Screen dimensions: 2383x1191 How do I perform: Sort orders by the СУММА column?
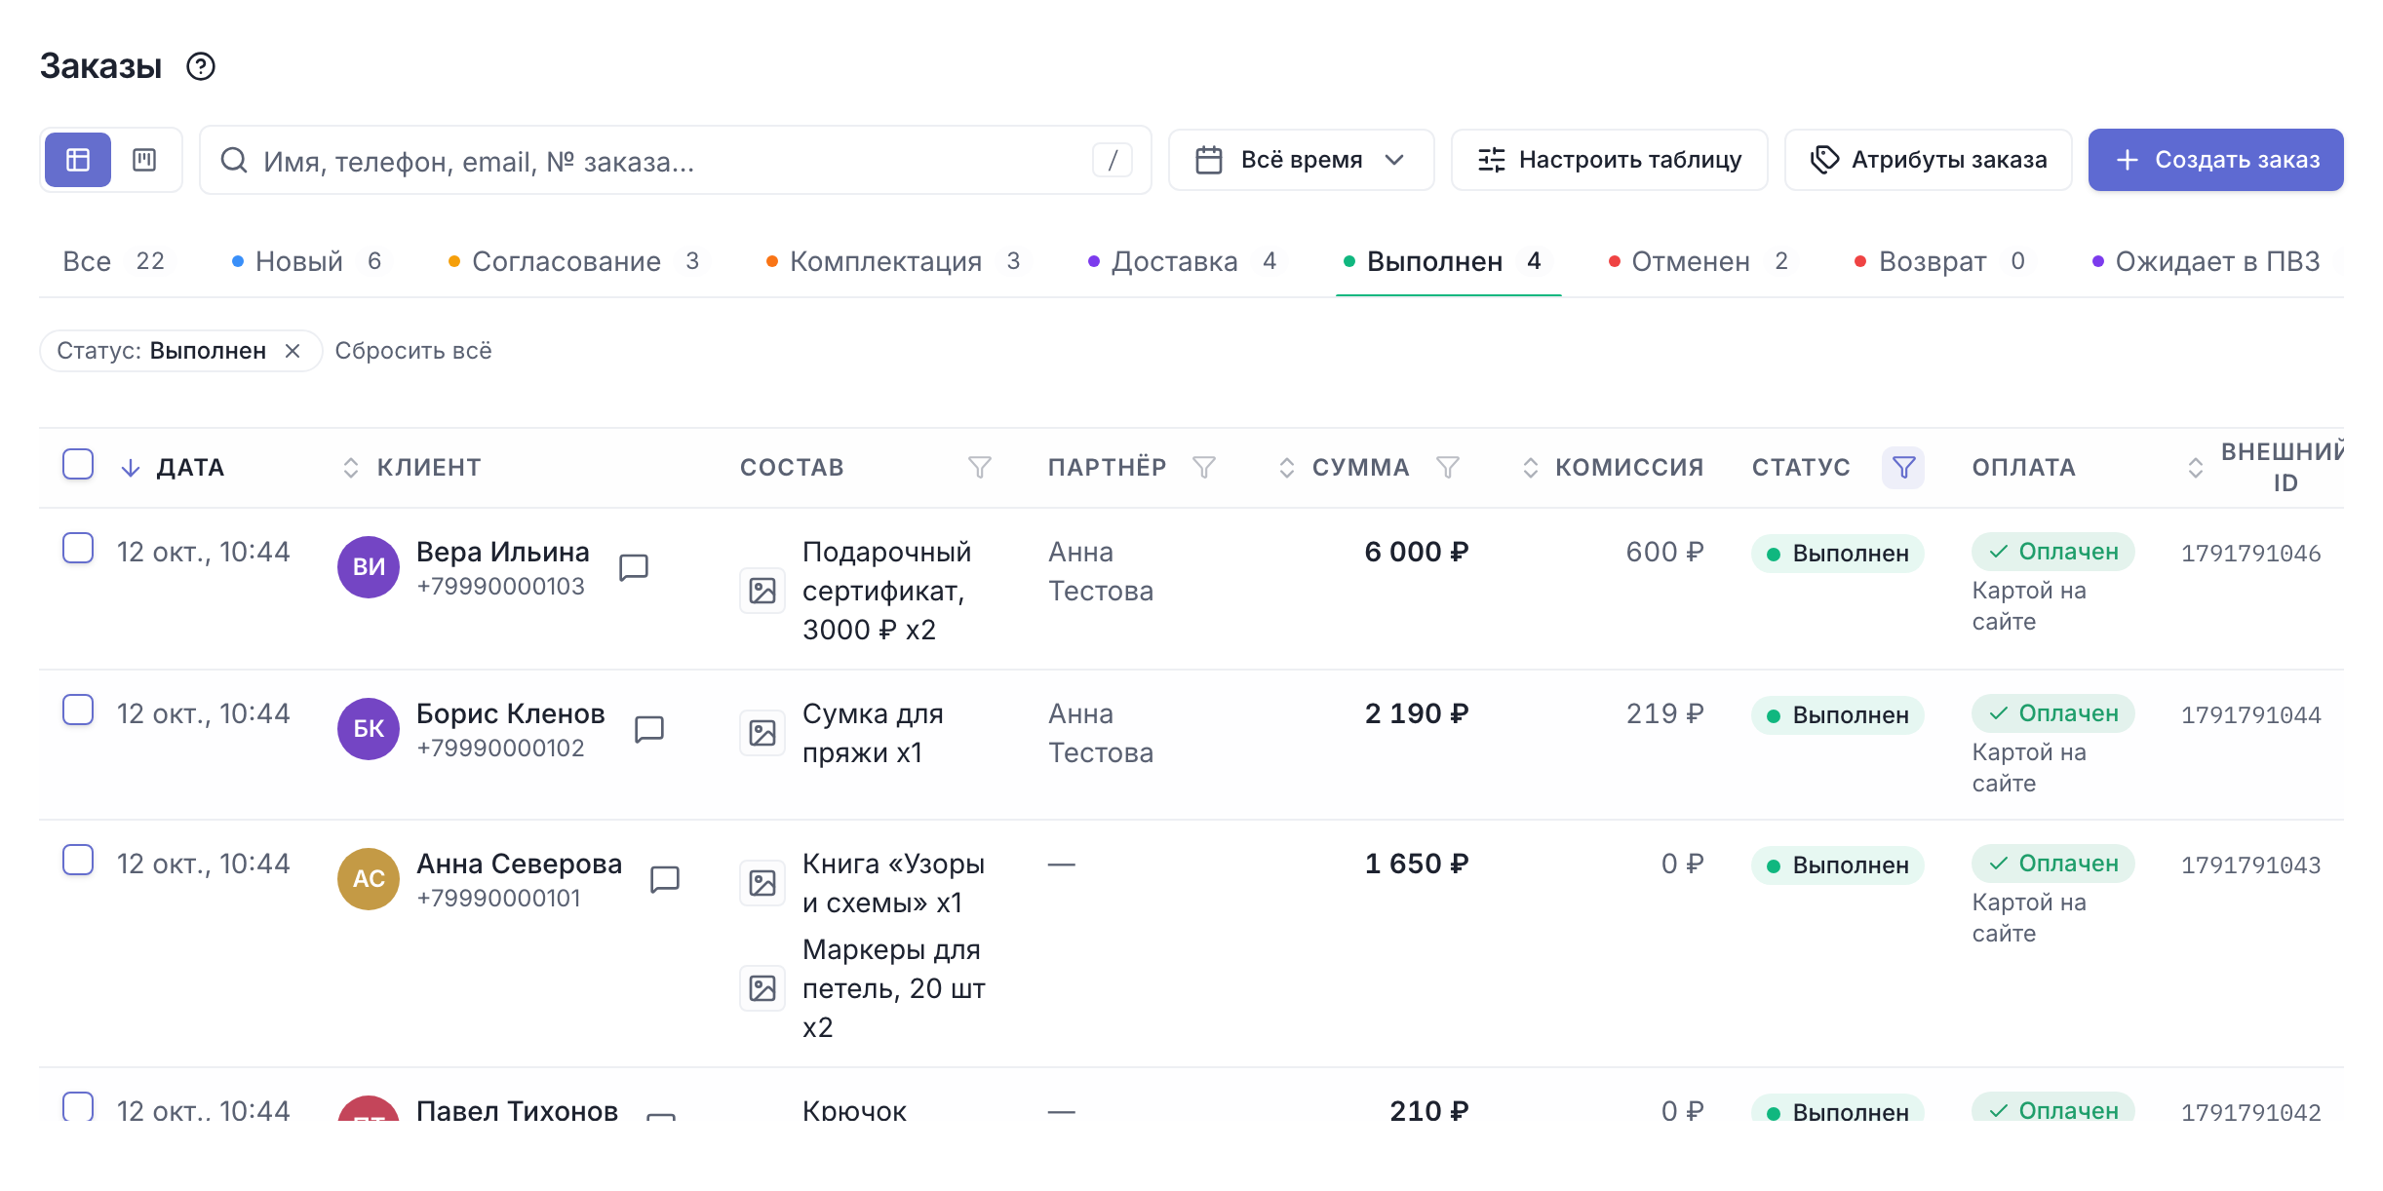coord(1344,468)
